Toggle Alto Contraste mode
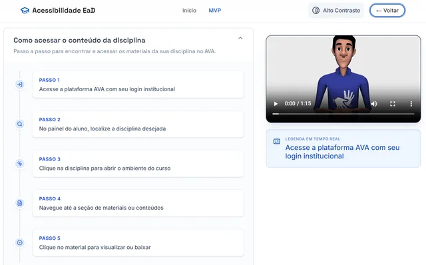This screenshot has width=426, height=265. coord(336,11)
